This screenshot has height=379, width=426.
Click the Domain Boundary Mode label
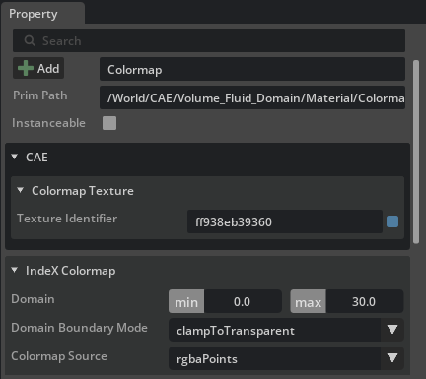point(79,328)
